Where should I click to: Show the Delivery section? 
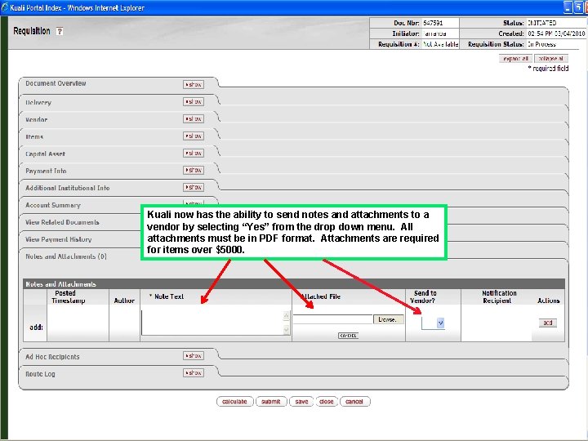194,101
